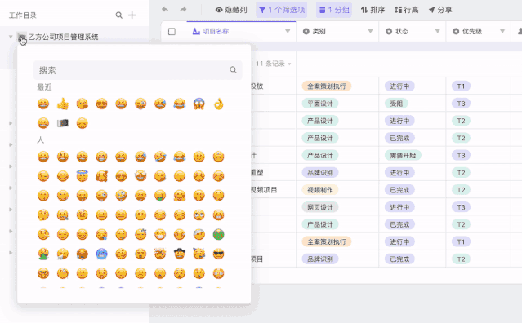Click the 项目名称 column header

[241, 31]
